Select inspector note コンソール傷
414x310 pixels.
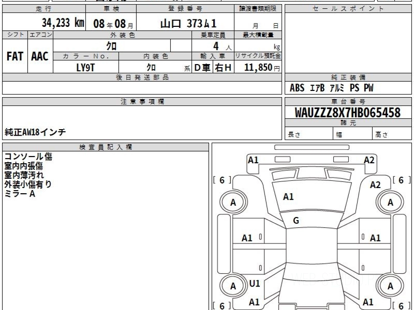[28, 157]
